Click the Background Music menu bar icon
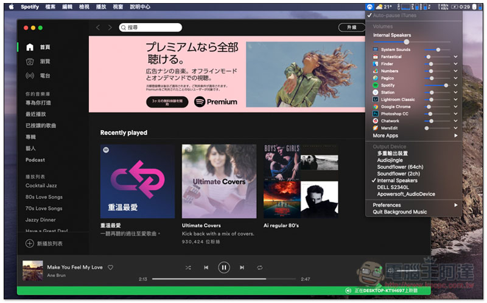 coord(370,7)
